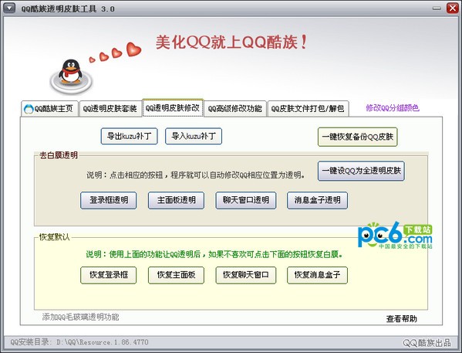The width and height of the screenshot is (462, 353).
Task: Click the QQ penguin logo image
Action: click(71, 76)
